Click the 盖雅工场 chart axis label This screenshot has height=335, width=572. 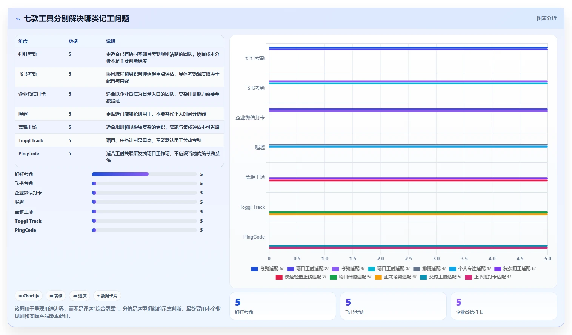coord(255,177)
